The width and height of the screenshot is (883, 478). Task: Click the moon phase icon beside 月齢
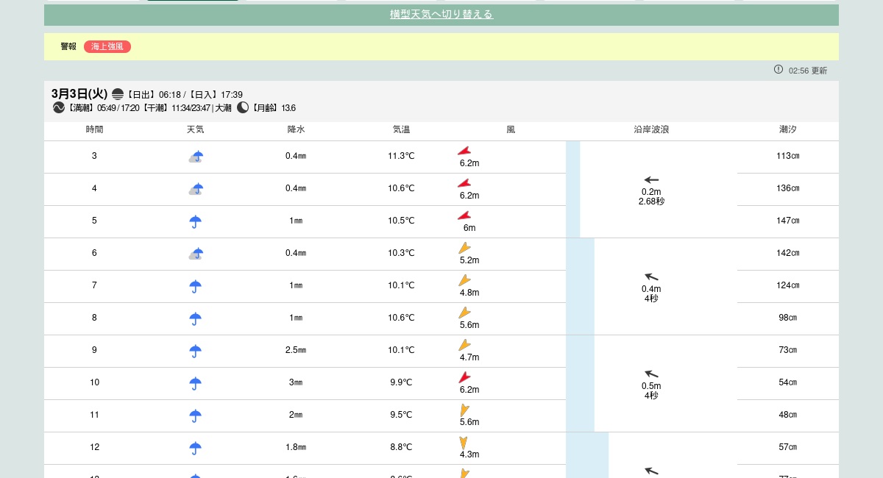point(243,108)
